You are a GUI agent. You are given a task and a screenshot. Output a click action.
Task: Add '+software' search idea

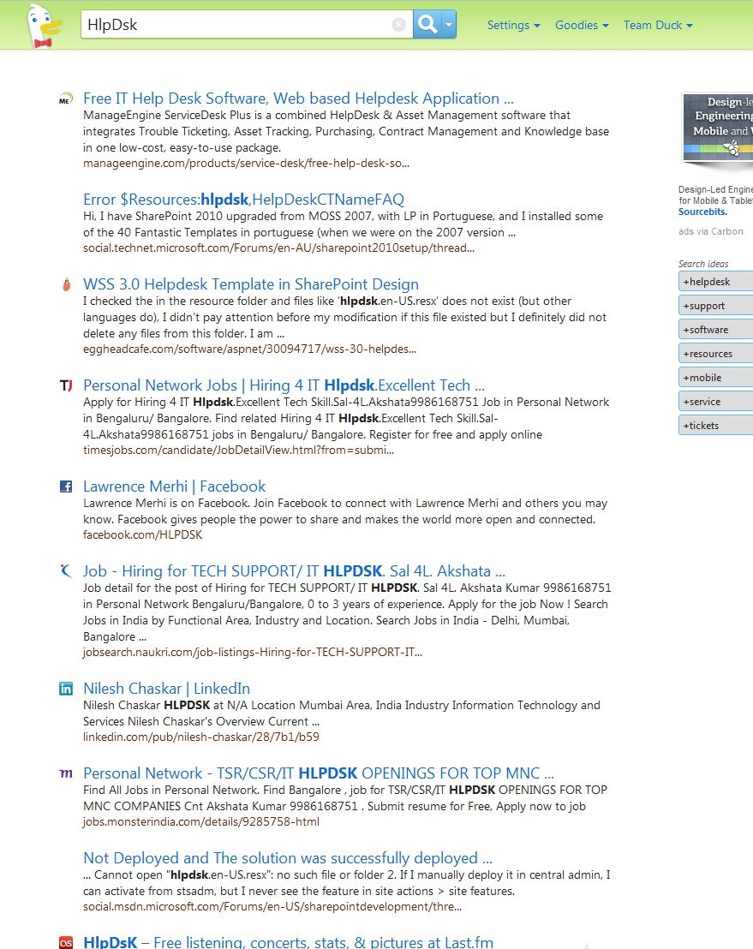[x=715, y=329]
